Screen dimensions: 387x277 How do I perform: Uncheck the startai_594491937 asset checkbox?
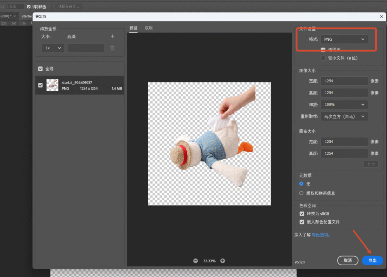tap(40, 85)
